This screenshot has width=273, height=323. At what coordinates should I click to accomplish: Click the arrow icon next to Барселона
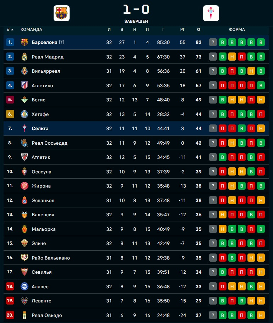[61, 42]
